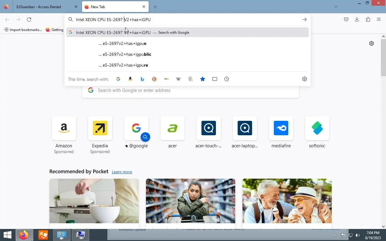The width and height of the screenshot is (386, 241).
Task: Open Pocket story with ice cream couple
Action: (x=287, y=201)
